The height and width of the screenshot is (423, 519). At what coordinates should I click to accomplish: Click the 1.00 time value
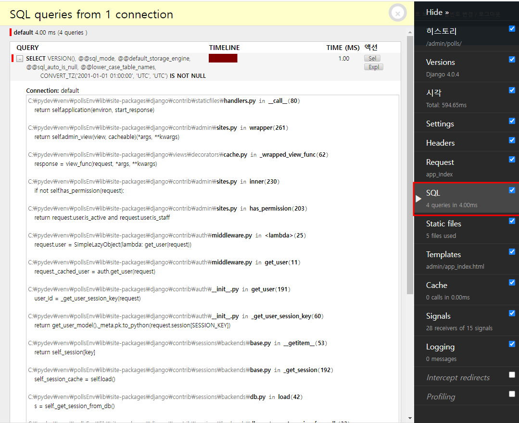point(343,59)
